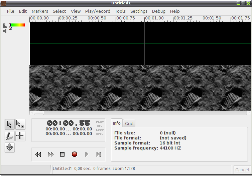Open the Debug menu
Image resolution: width=252 pixels, height=176 pixels.
pos(159,11)
